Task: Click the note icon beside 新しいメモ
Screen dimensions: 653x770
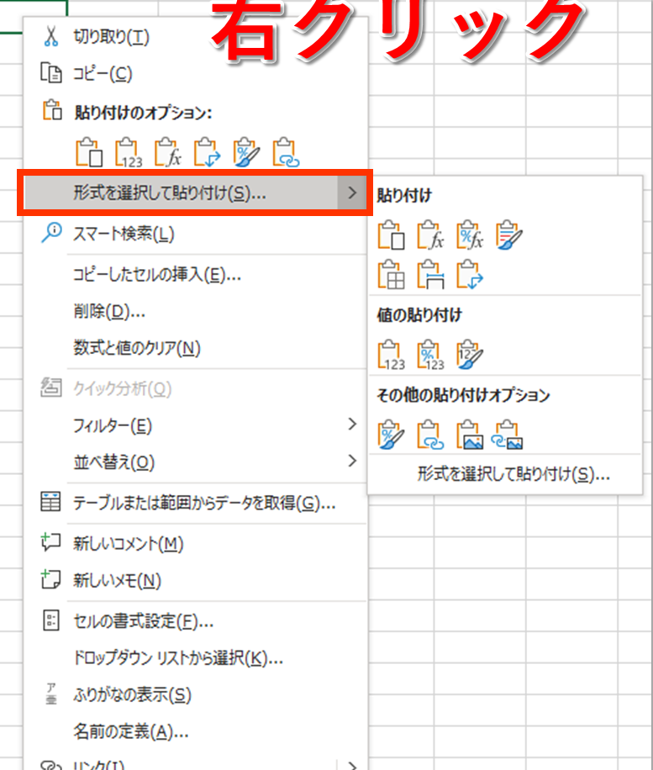Action: click(x=50, y=579)
